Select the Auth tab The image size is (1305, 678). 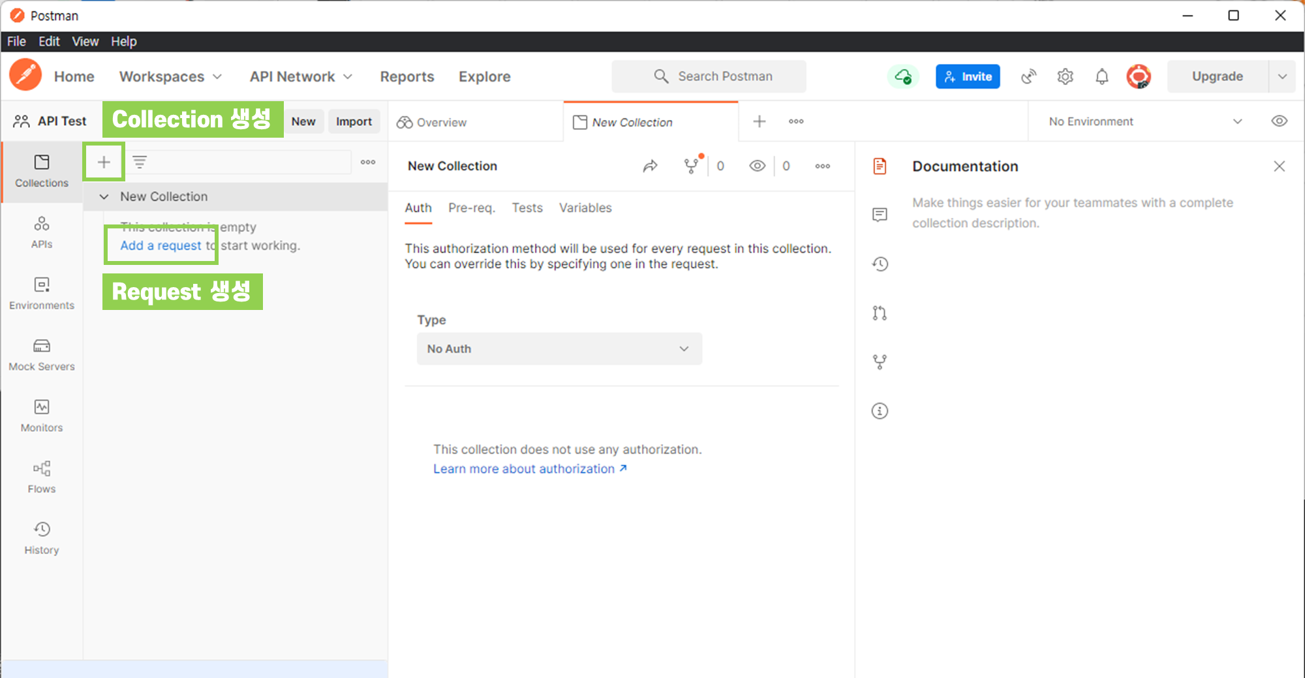click(418, 208)
